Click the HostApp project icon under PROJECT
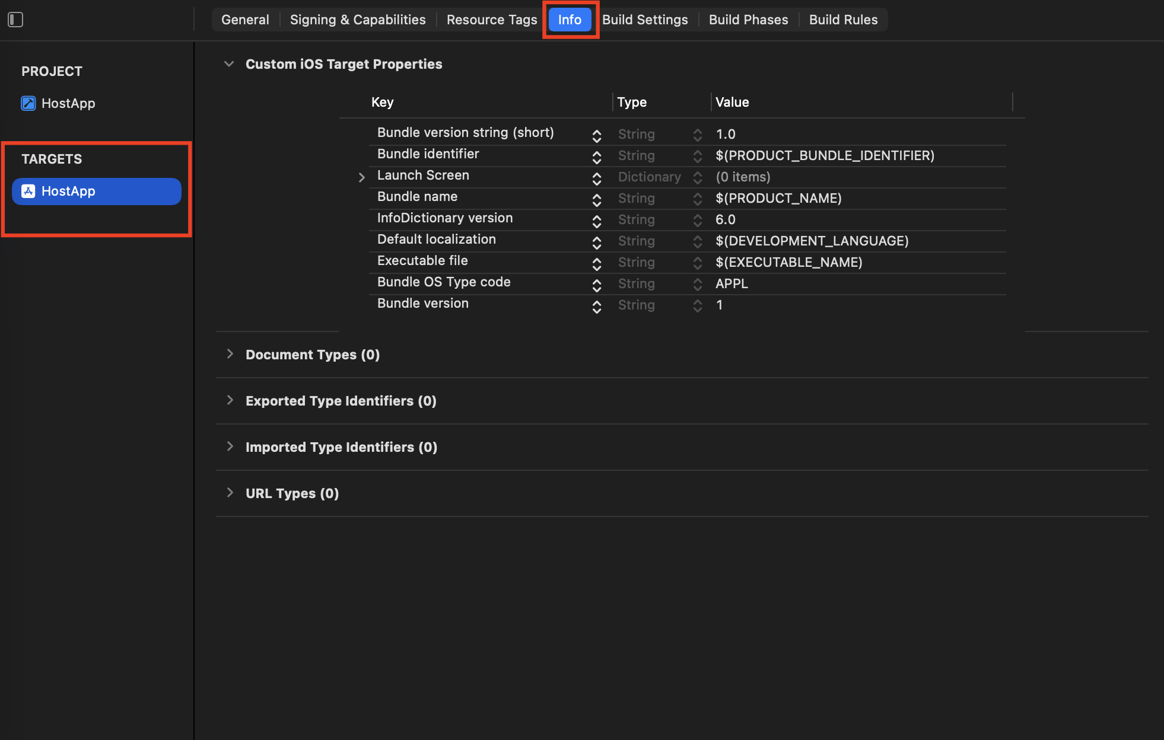1164x740 pixels. [x=28, y=103]
